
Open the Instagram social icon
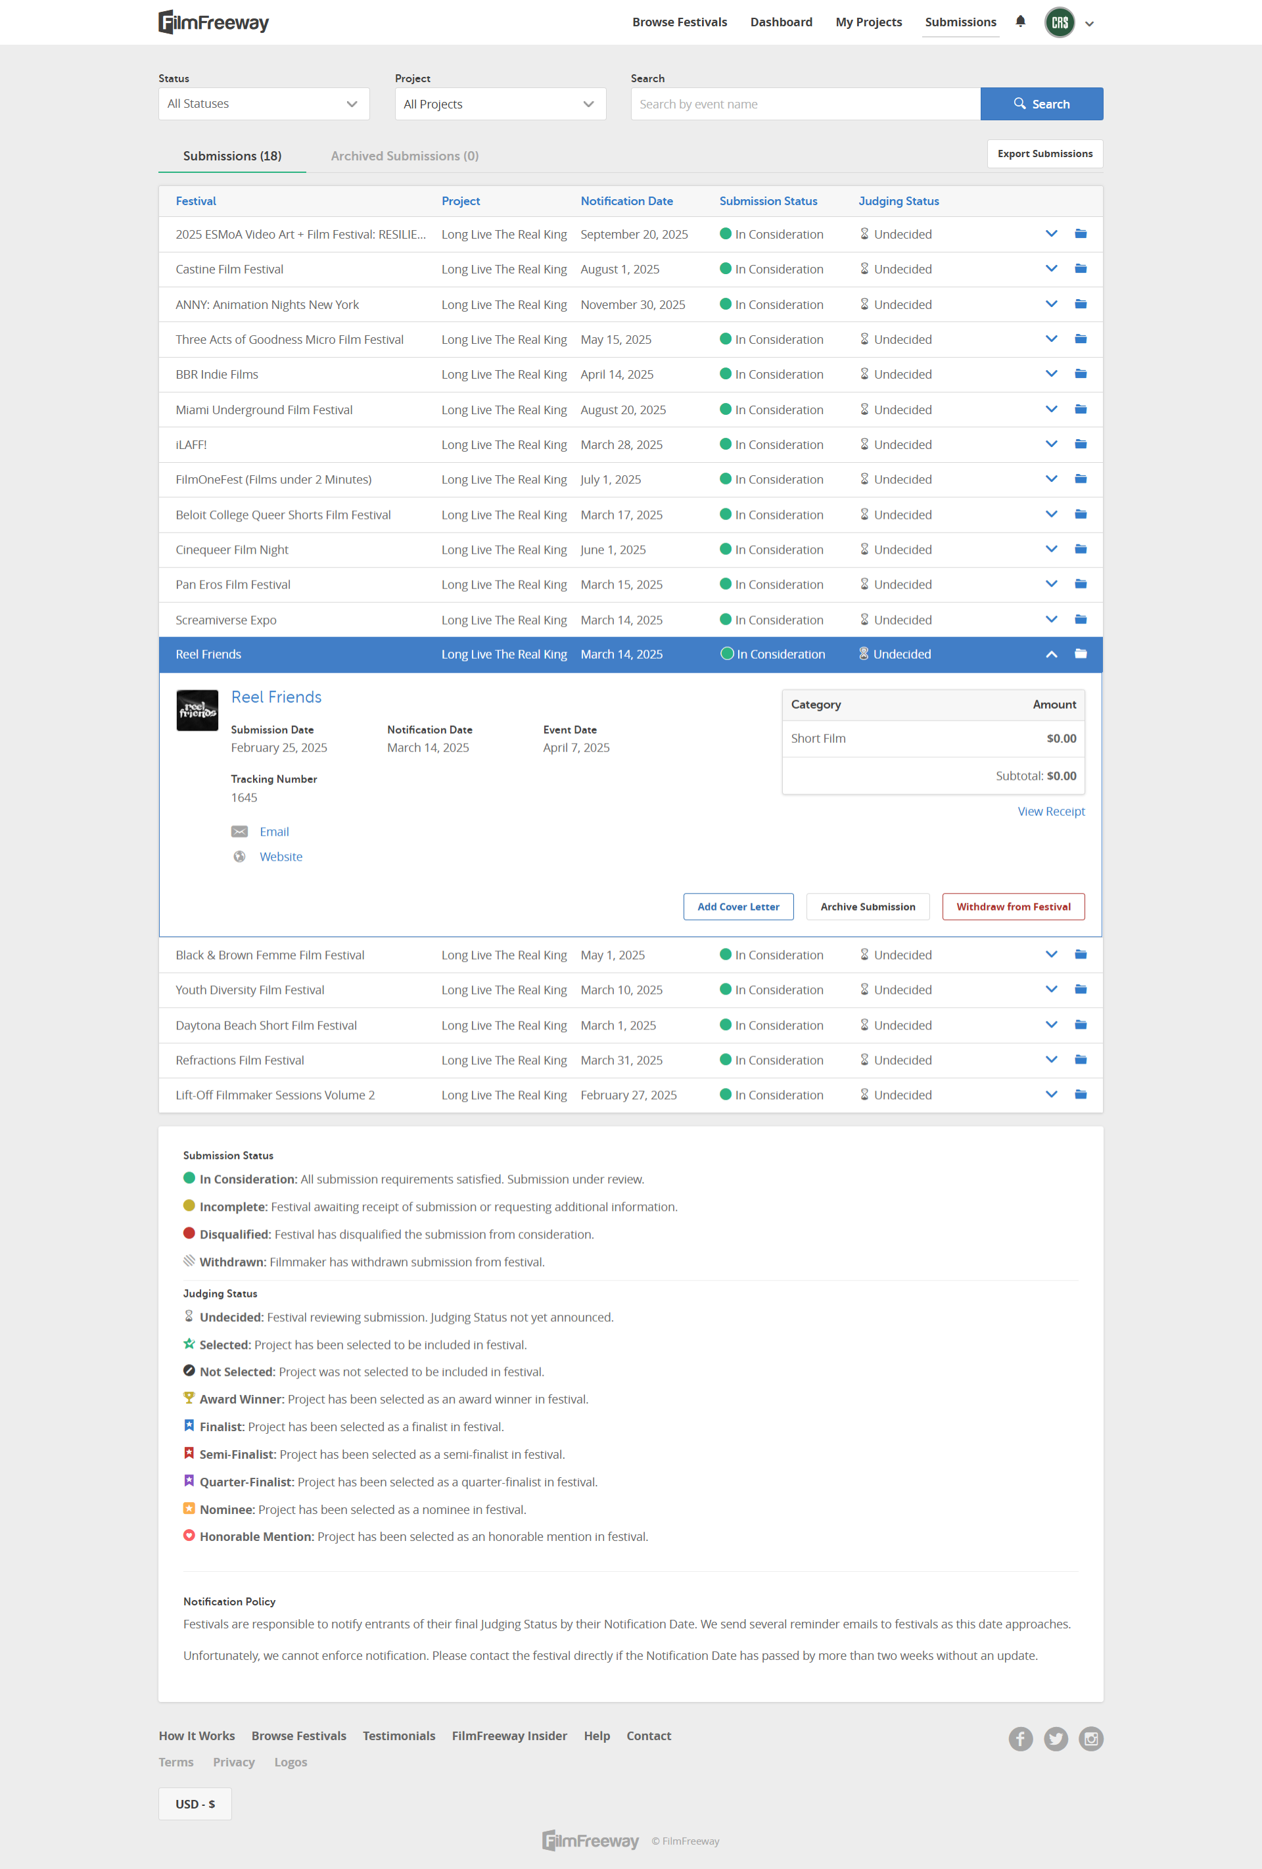pos(1090,1739)
